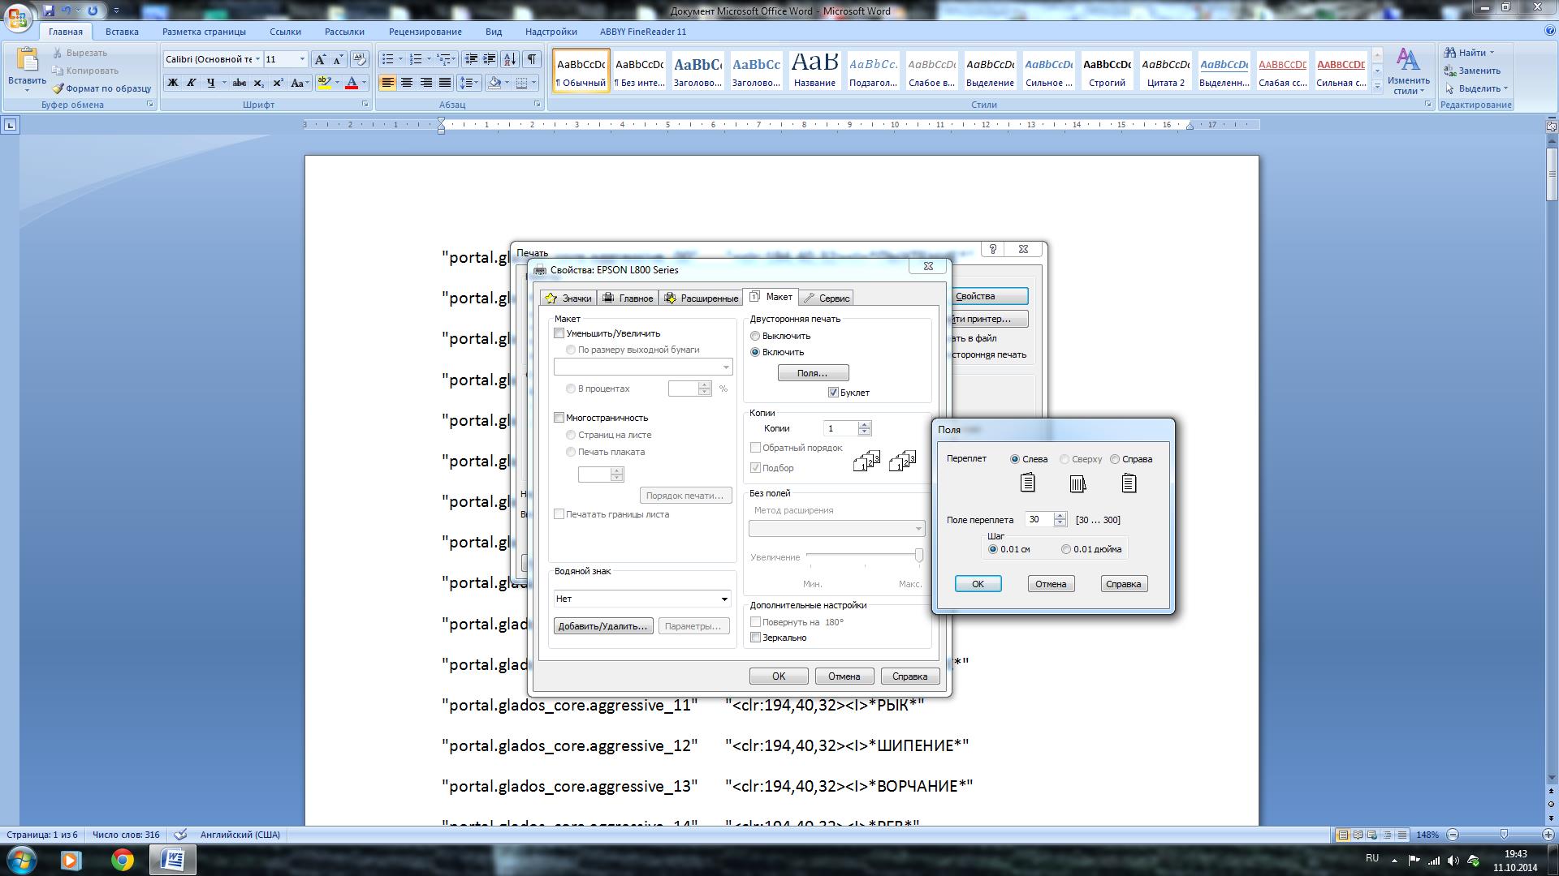Viewport: 1559px width, 876px height.
Task: Decrease paragraph indent
Action: click(x=470, y=59)
